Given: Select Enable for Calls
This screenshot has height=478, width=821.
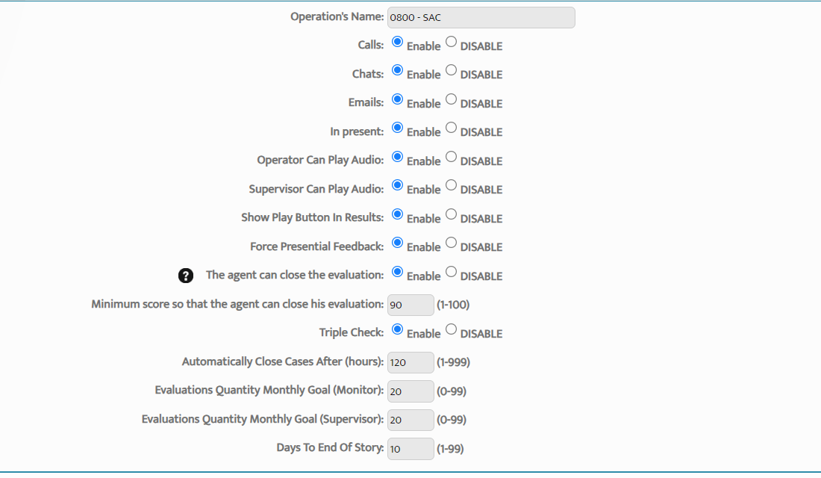Looking at the screenshot, I should [x=397, y=43].
